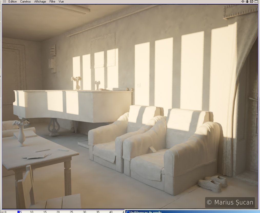This screenshot has height=213, width=260.
Task: Jump to frame 0 on the timeline
Action: tap(5, 212)
